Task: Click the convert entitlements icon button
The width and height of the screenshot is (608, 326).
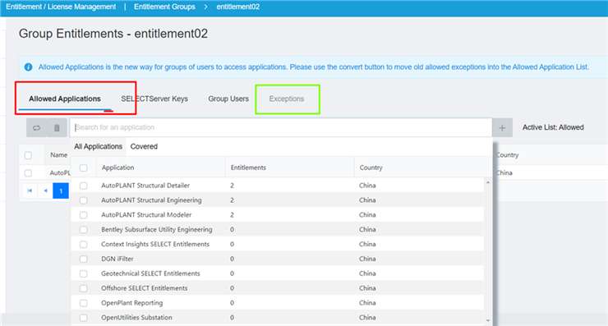Action: pyautogui.click(x=36, y=127)
